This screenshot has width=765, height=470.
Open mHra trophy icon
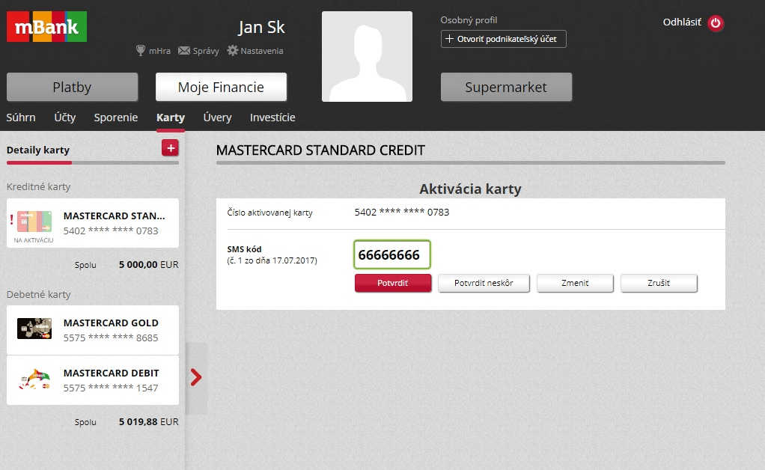point(141,50)
